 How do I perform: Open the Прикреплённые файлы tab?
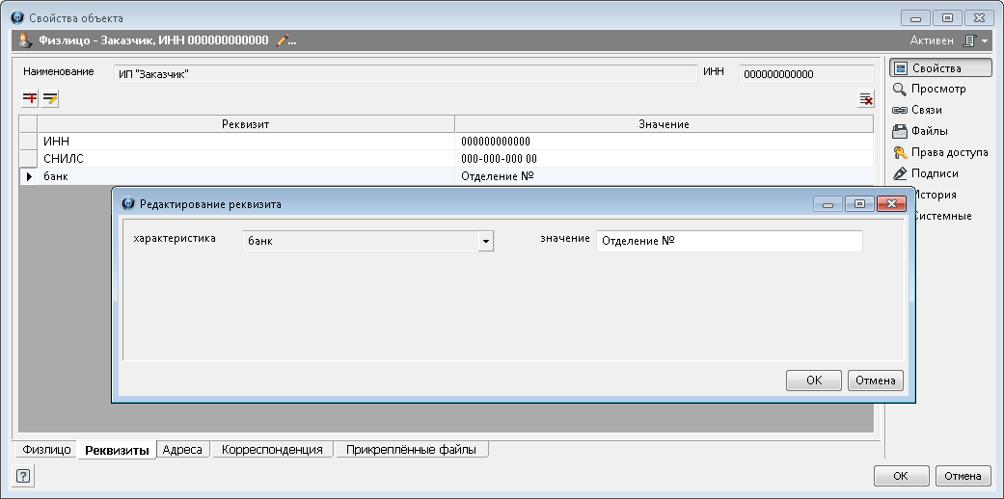point(411,450)
